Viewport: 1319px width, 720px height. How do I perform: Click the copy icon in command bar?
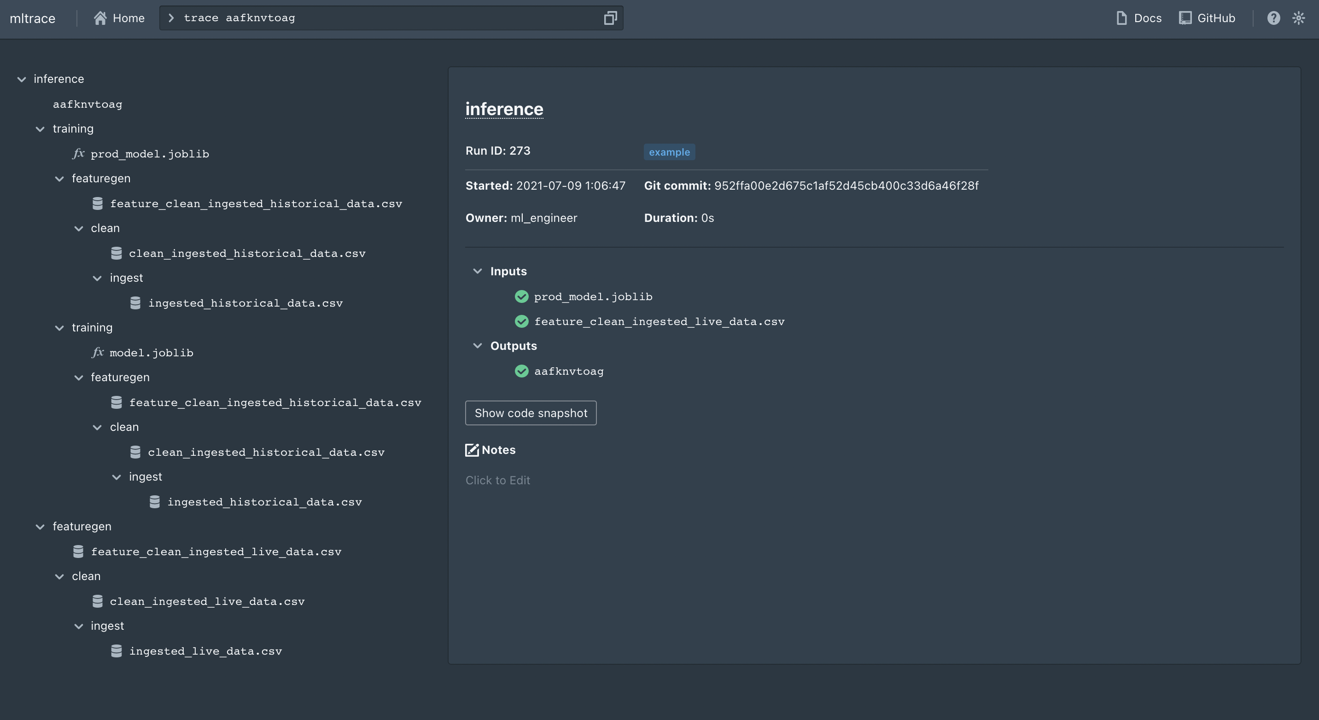[x=609, y=18]
